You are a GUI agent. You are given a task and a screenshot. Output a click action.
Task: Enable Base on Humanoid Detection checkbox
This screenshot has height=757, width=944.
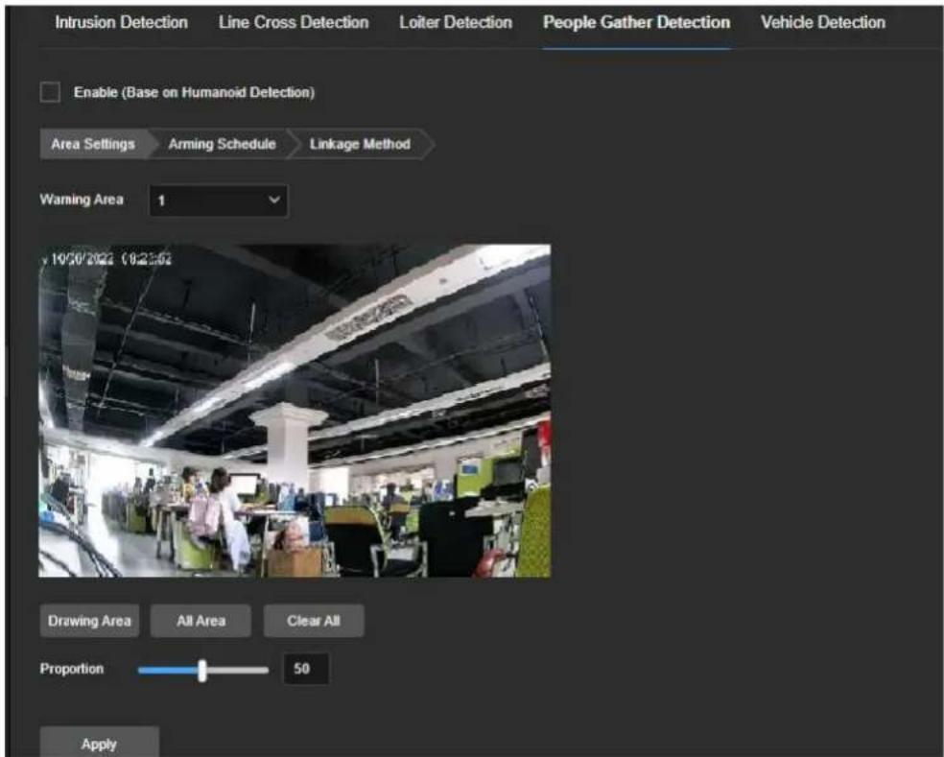click(x=50, y=92)
